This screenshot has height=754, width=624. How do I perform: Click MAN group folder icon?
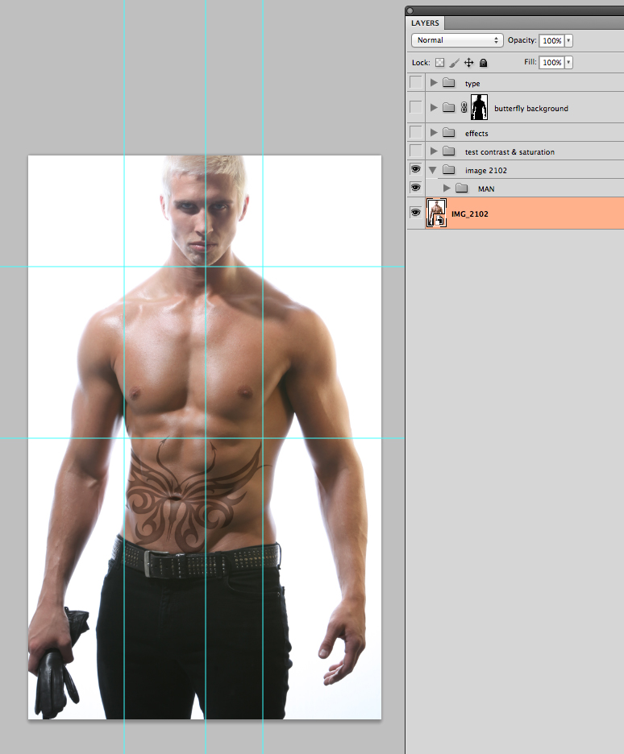pos(462,188)
